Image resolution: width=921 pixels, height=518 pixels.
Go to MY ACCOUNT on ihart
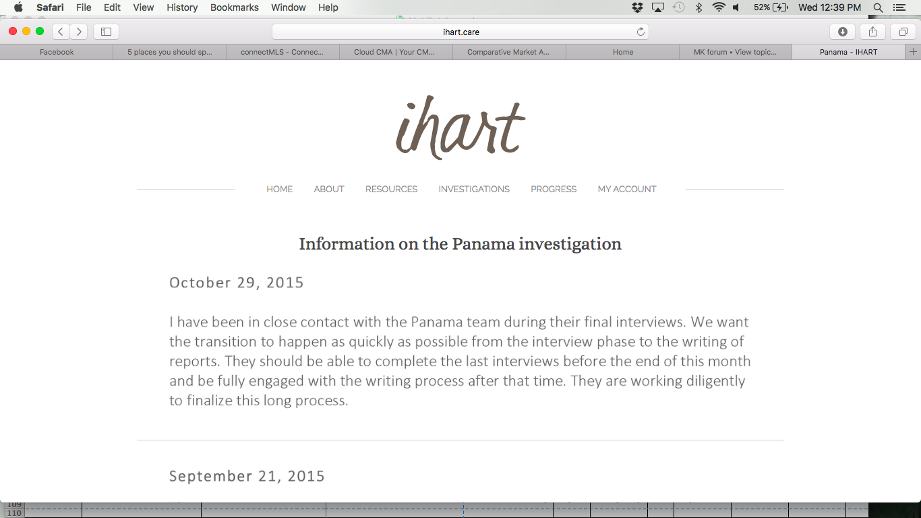pyautogui.click(x=626, y=189)
